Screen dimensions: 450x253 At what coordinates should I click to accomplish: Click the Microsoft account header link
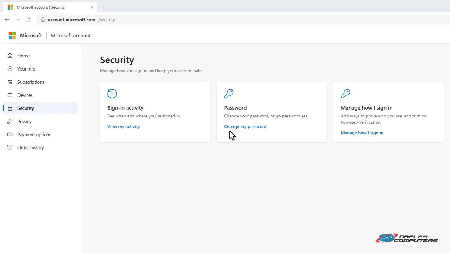point(71,35)
